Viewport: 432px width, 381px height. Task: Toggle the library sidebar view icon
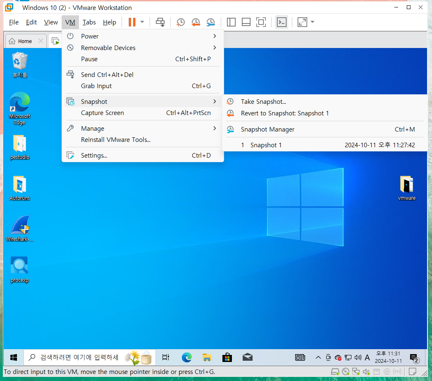click(x=231, y=22)
